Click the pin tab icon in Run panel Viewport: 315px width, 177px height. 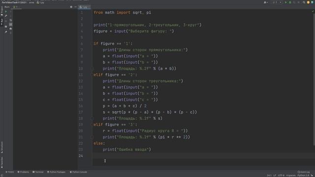click(6, 31)
